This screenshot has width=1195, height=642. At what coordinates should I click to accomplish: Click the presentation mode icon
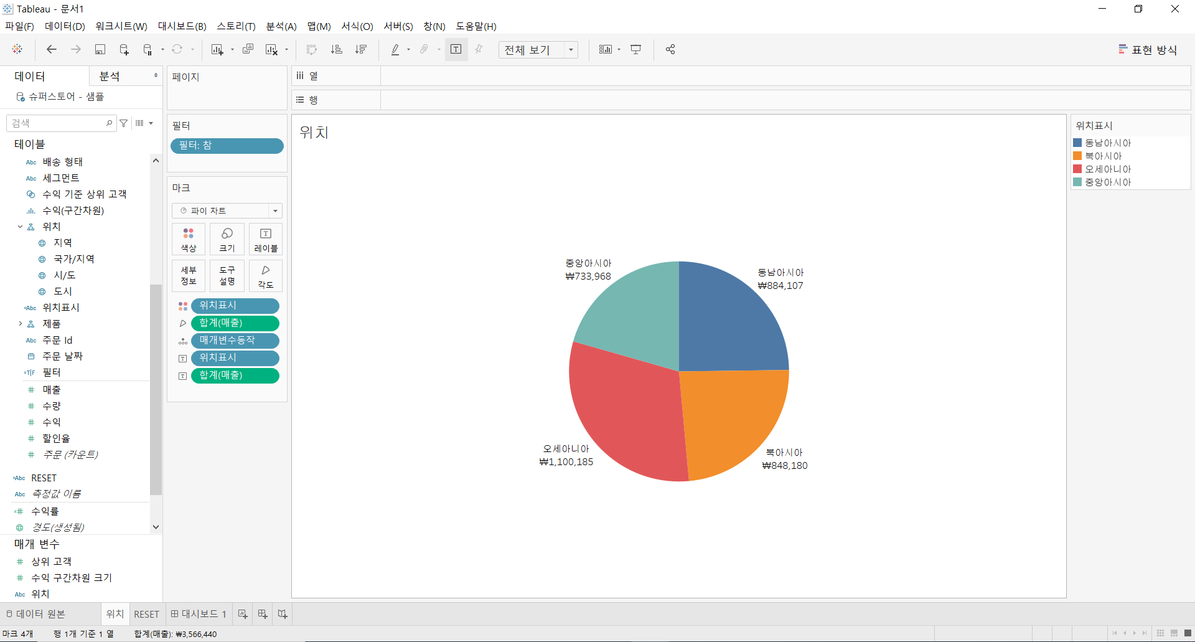tap(635, 49)
